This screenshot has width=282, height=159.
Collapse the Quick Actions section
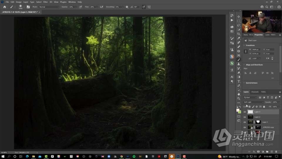pos(244,83)
